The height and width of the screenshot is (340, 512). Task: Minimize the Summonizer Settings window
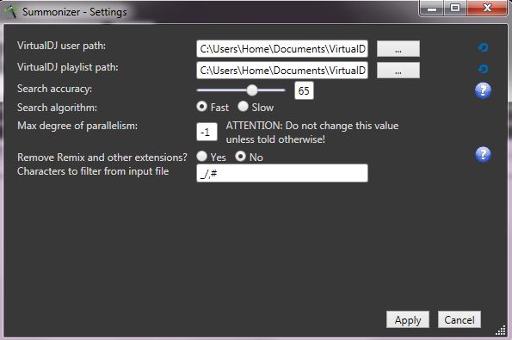[432, 8]
